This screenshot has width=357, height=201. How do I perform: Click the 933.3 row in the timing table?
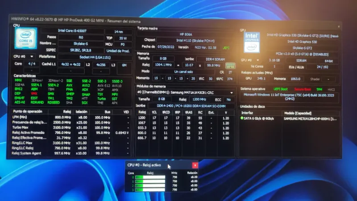pyautogui.click(x=185, y=128)
